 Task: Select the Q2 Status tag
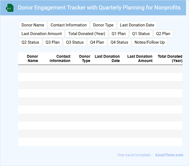[x=30, y=42]
